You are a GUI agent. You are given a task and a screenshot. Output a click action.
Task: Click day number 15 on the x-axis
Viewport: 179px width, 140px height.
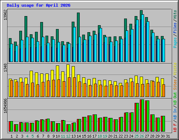[x=84, y=136]
